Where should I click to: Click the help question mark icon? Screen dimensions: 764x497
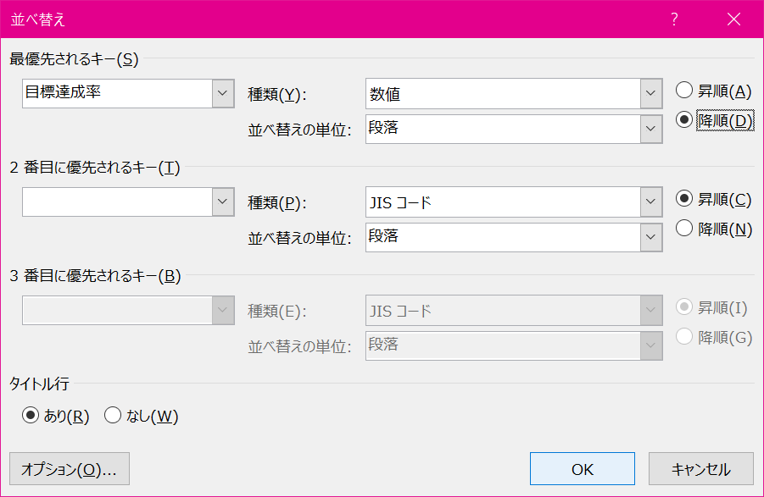coord(674,19)
